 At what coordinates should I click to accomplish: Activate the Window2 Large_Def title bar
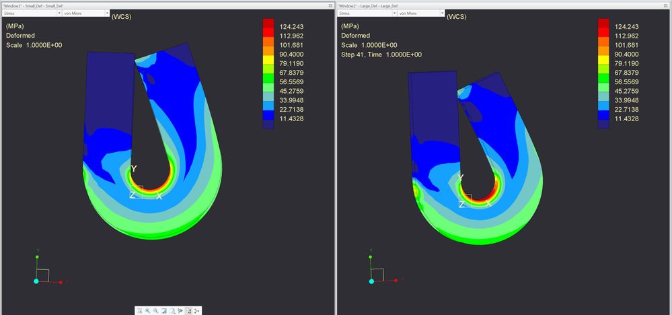tap(471, 4)
